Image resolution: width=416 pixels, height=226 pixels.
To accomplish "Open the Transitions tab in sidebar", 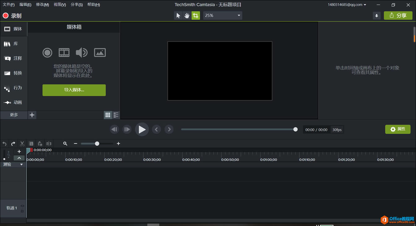I will click(14, 73).
